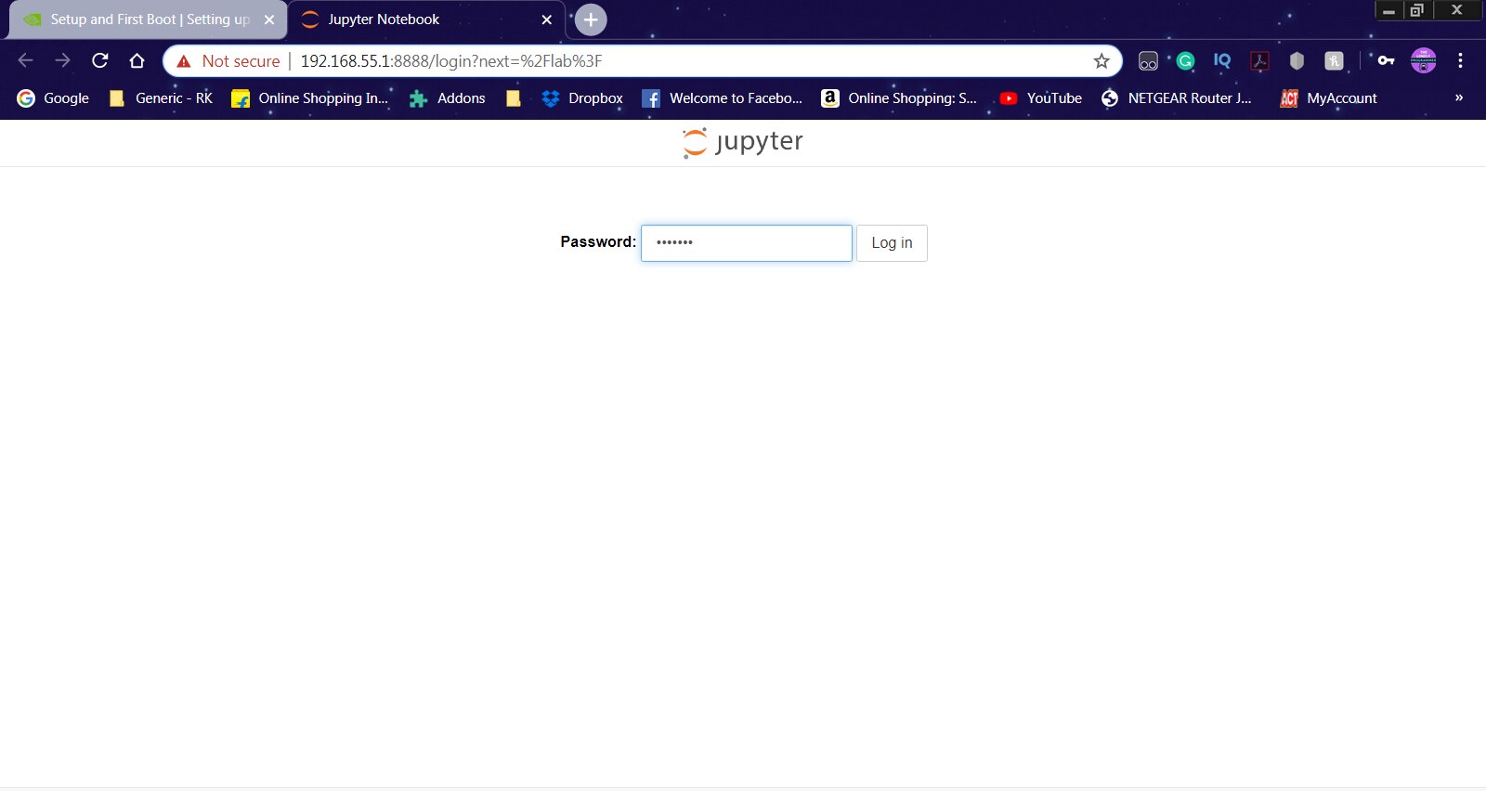The height and width of the screenshot is (791, 1486).
Task: Open a new tab with the plus button
Action: 591,19
